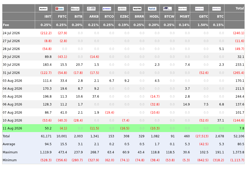This screenshot has width=249, height=171.
Task: Select the 1.50% GBTC fee cell
Action: (203, 25)
